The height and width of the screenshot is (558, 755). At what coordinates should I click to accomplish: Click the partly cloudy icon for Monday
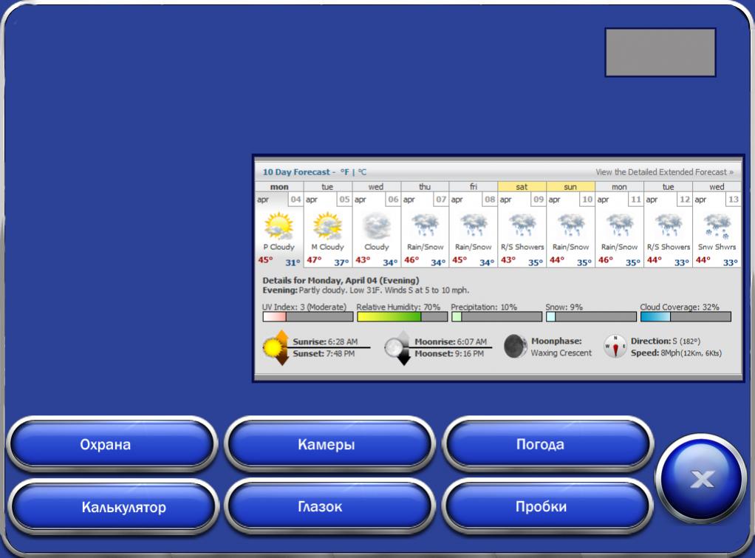click(x=279, y=225)
